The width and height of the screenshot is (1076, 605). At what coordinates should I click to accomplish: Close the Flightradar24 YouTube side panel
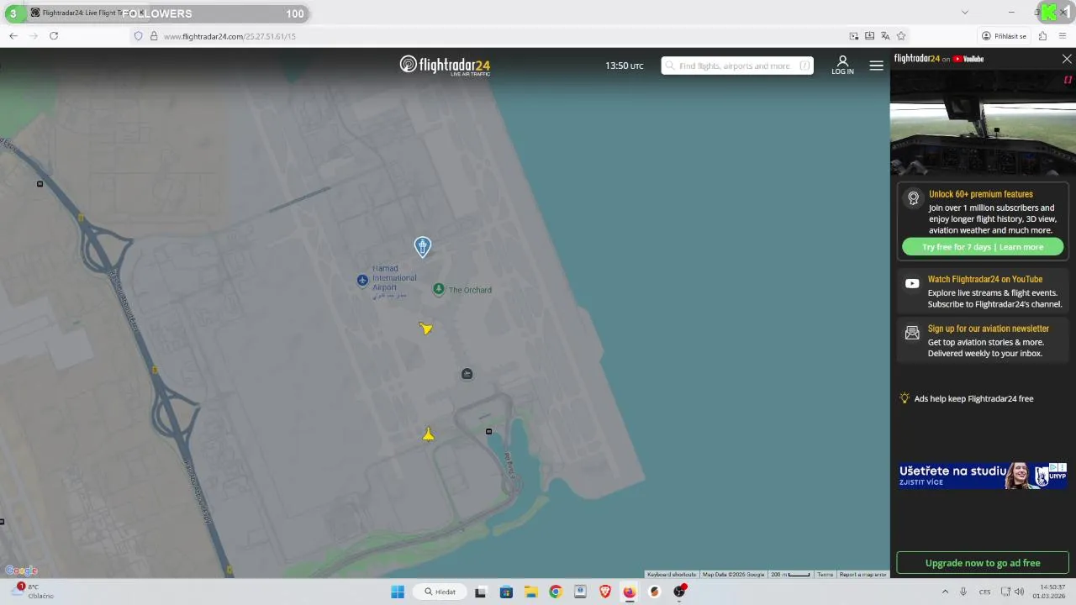(x=1067, y=59)
